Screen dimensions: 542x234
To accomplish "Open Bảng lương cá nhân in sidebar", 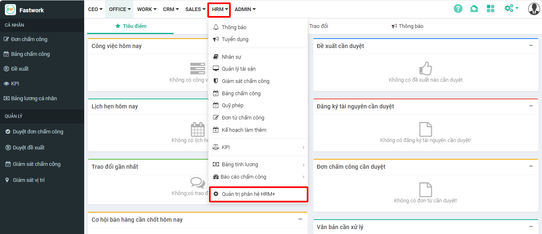I will [x=34, y=99].
